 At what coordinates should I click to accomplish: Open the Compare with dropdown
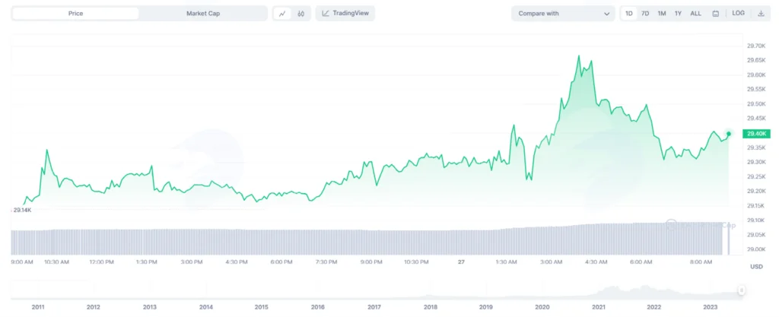tap(564, 14)
